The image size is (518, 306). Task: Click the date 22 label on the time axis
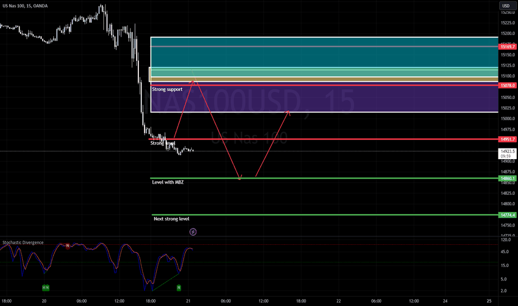[x=338, y=301]
